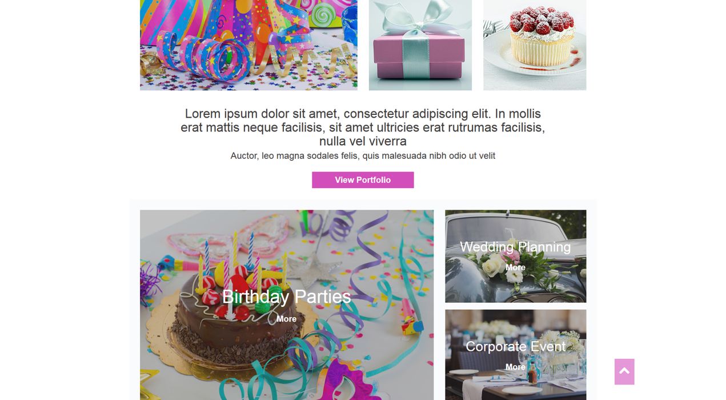Click the dining table in the Corporate Event tile
726x400 pixels.
point(503,383)
